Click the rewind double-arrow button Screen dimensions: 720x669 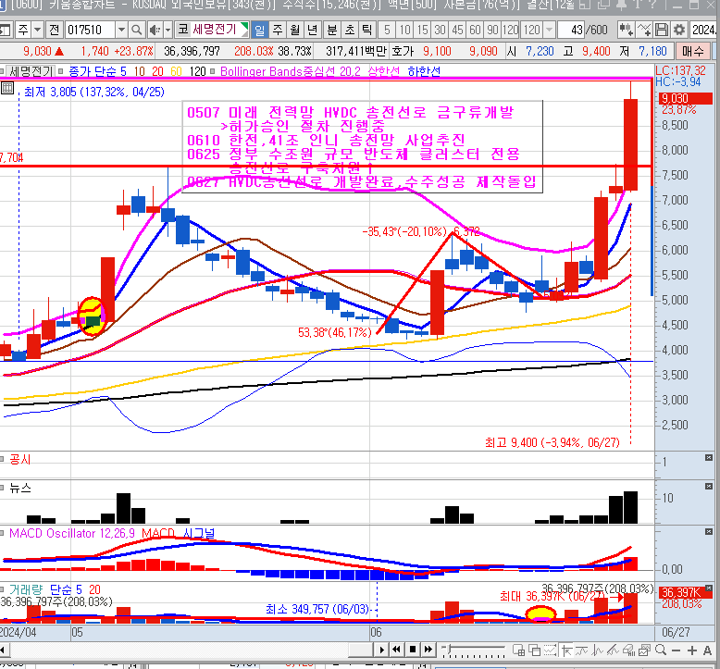[397, 650]
